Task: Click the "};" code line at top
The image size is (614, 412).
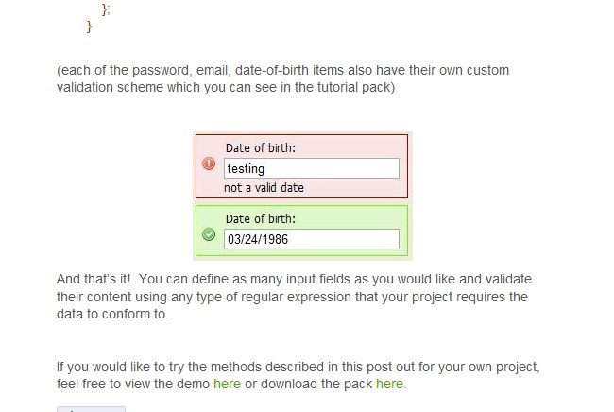Action: [x=105, y=9]
